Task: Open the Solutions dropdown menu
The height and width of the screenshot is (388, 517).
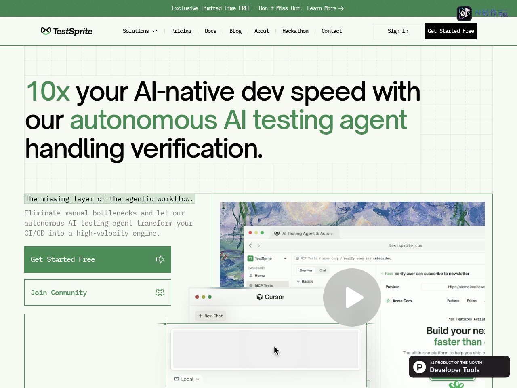Action: (140, 31)
